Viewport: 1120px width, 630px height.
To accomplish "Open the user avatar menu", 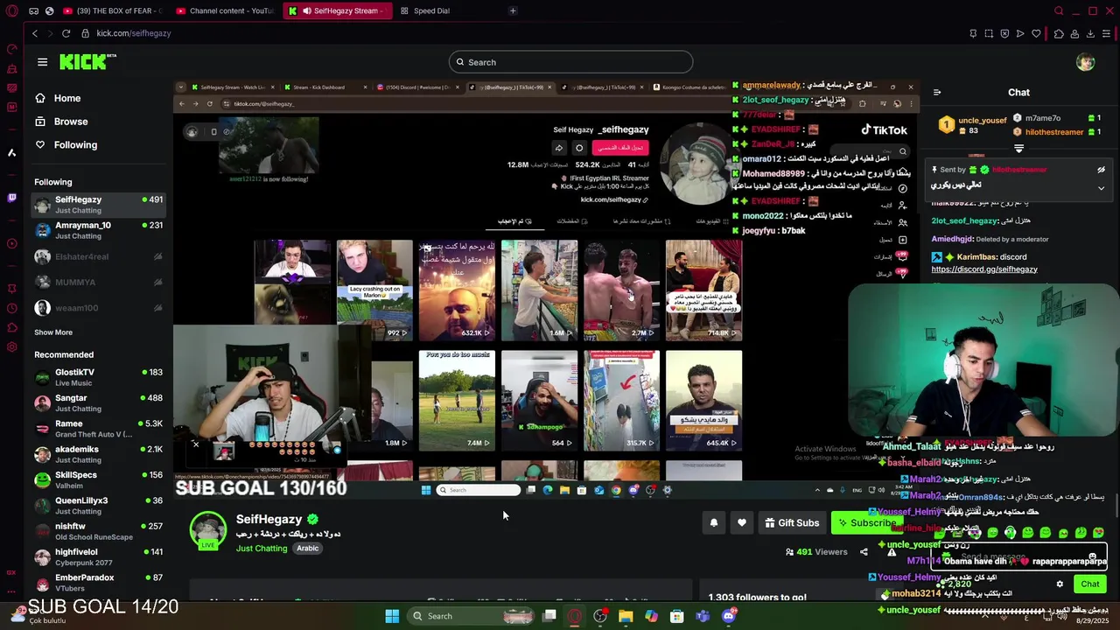I will coord(1085,62).
